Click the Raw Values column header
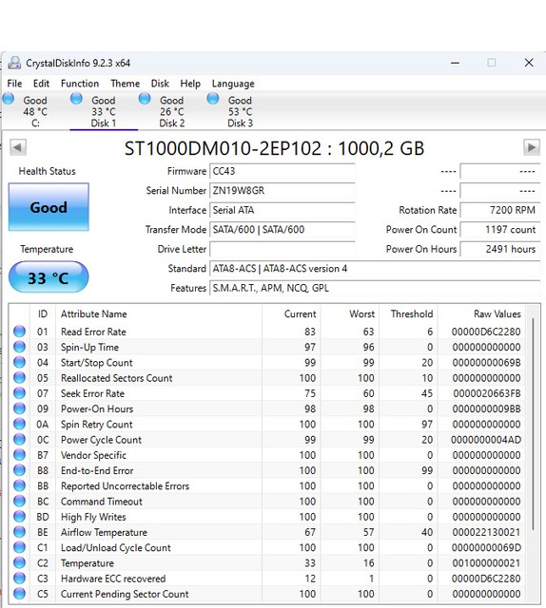 (481, 313)
